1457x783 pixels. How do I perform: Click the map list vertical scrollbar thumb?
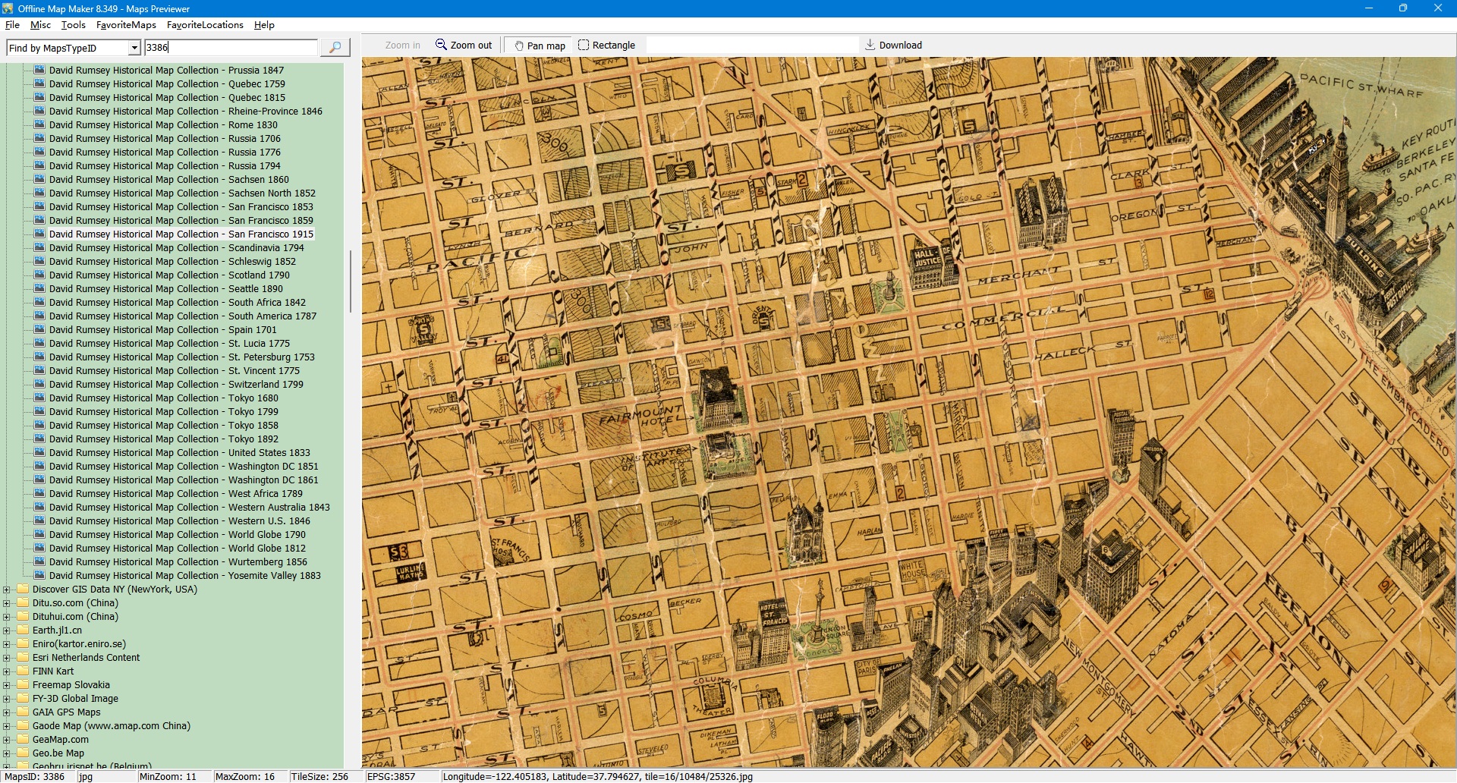350,281
